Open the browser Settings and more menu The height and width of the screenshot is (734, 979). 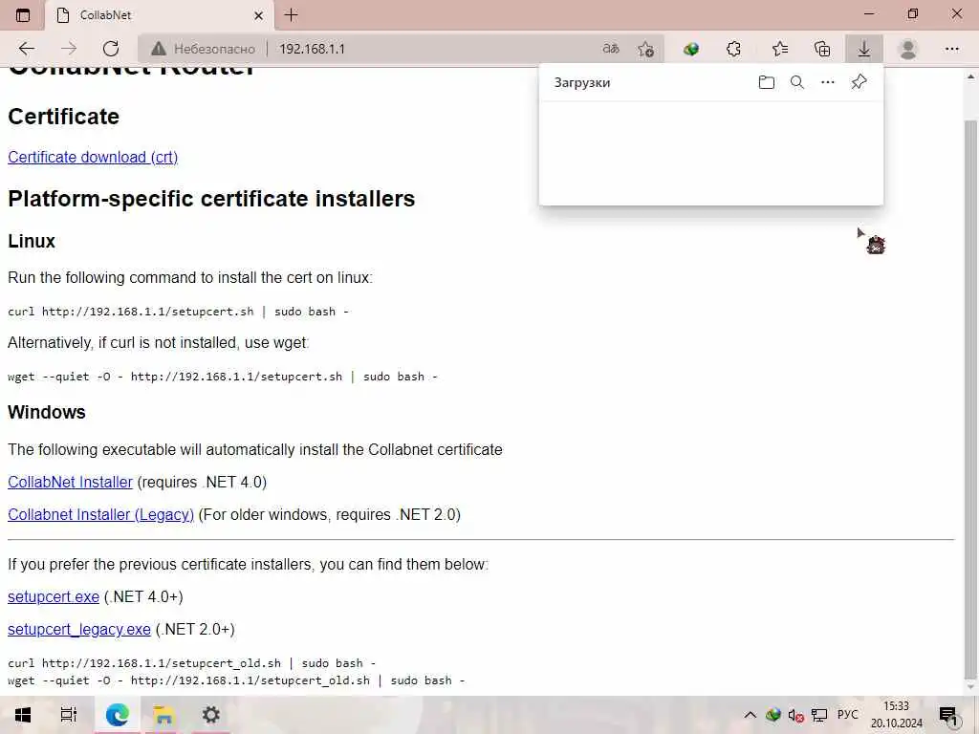pos(951,49)
